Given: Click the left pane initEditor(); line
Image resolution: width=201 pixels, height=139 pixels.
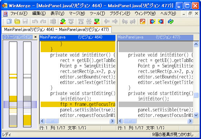Looking at the screenshot, I should click(x=76, y=99).
